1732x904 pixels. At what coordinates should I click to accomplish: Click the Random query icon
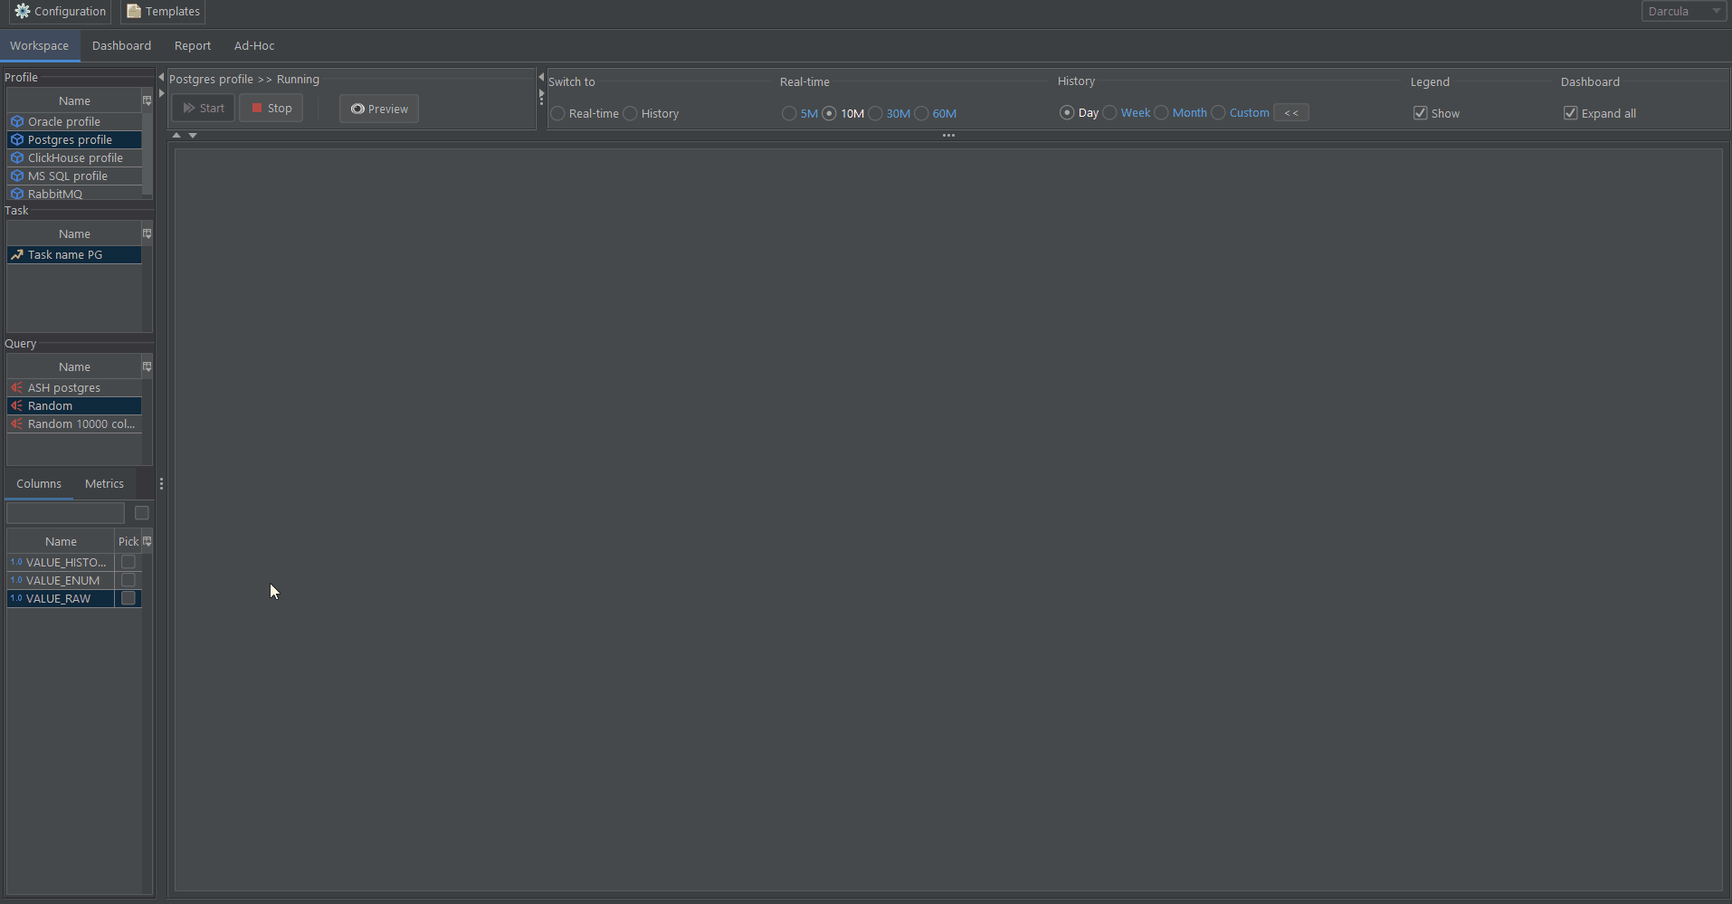coord(17,405)
